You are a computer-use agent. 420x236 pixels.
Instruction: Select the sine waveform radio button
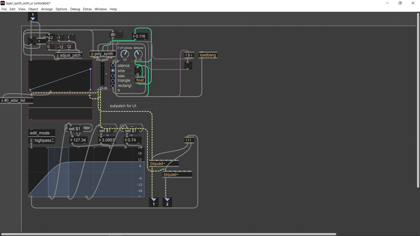[x=113, y=71]
